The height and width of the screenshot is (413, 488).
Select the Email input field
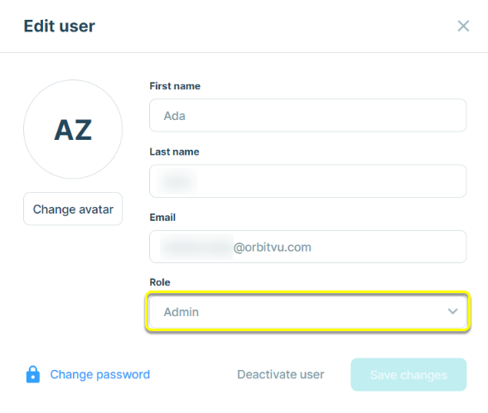tap(308, 247)
